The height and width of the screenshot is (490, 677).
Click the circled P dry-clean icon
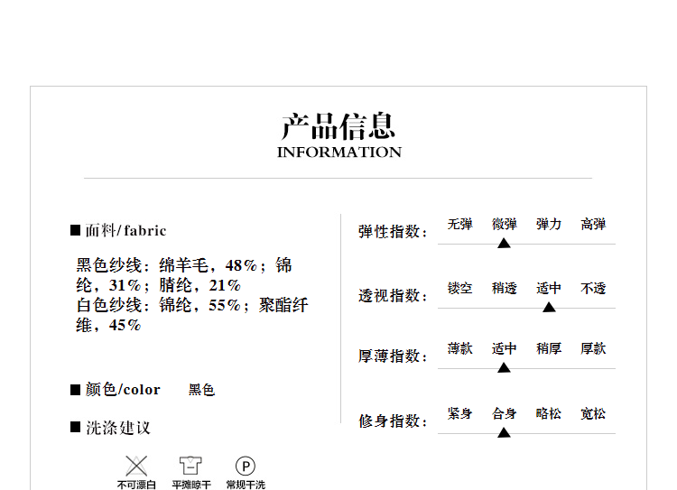[246, 467]
